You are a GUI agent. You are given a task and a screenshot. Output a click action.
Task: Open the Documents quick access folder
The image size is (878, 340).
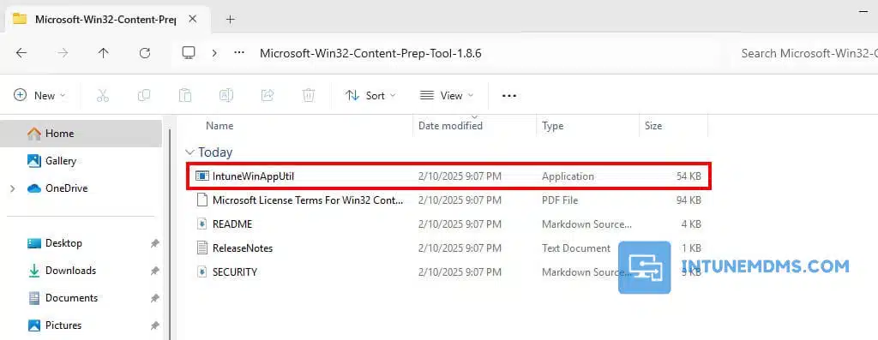(x=71, y=298)
